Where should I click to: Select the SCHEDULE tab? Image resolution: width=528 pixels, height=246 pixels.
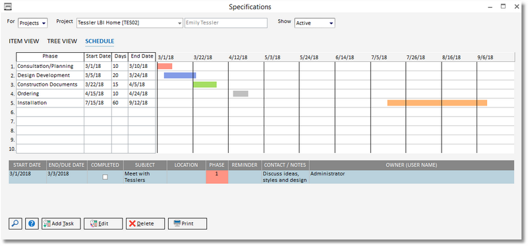click(100, 41)
